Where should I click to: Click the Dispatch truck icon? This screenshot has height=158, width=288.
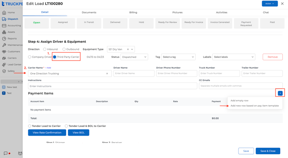pyautogui.click(x=4, y=19)
